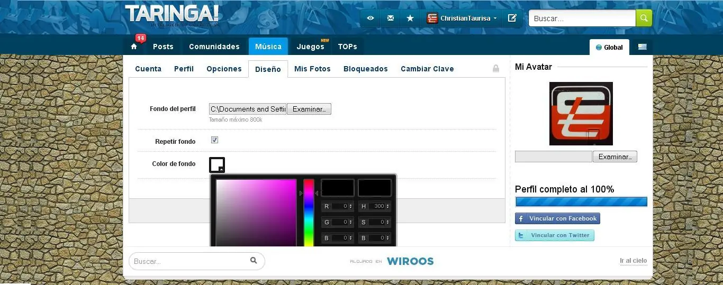
Task: Switch to the Opciones tab
Action: coord(224,69)
